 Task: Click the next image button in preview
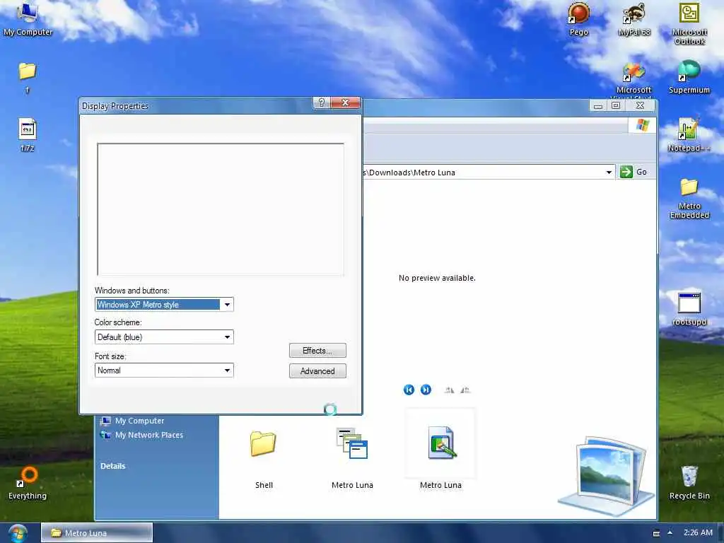pyautogui.click(x=426, y=390)
